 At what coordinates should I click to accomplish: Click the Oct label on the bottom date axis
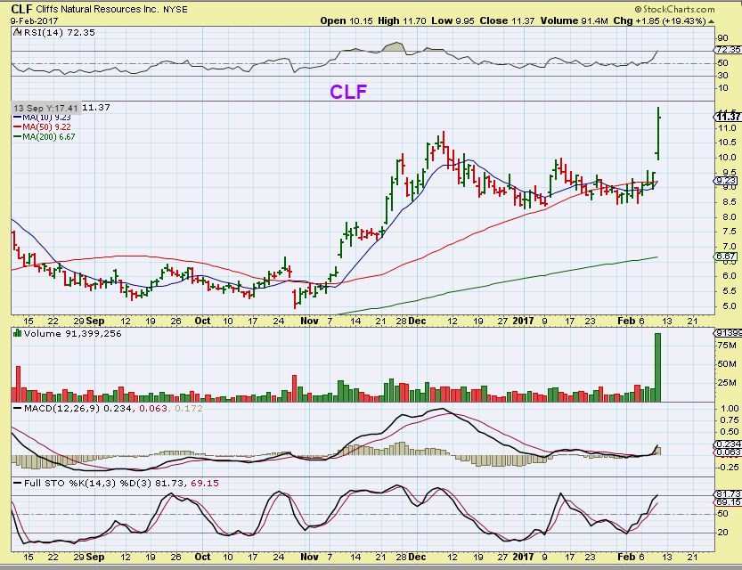click(x=202, y=557)
